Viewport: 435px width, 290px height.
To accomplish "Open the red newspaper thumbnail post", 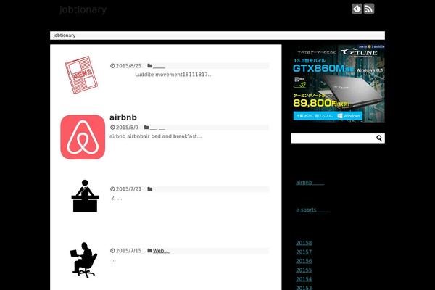I will coord(82,75).
